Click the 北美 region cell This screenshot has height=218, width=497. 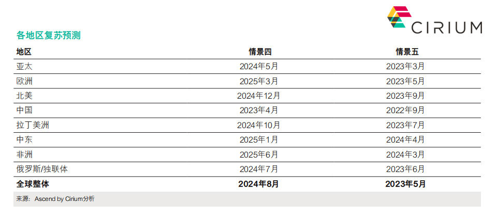click(x=24, y=96)
